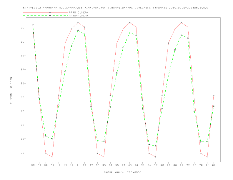Image resolution: width=233 pixels, height=180 pixels.
Task: Click the x-axis title FHOUR VHHMM:1200>0000
Action: click(122, 172)
